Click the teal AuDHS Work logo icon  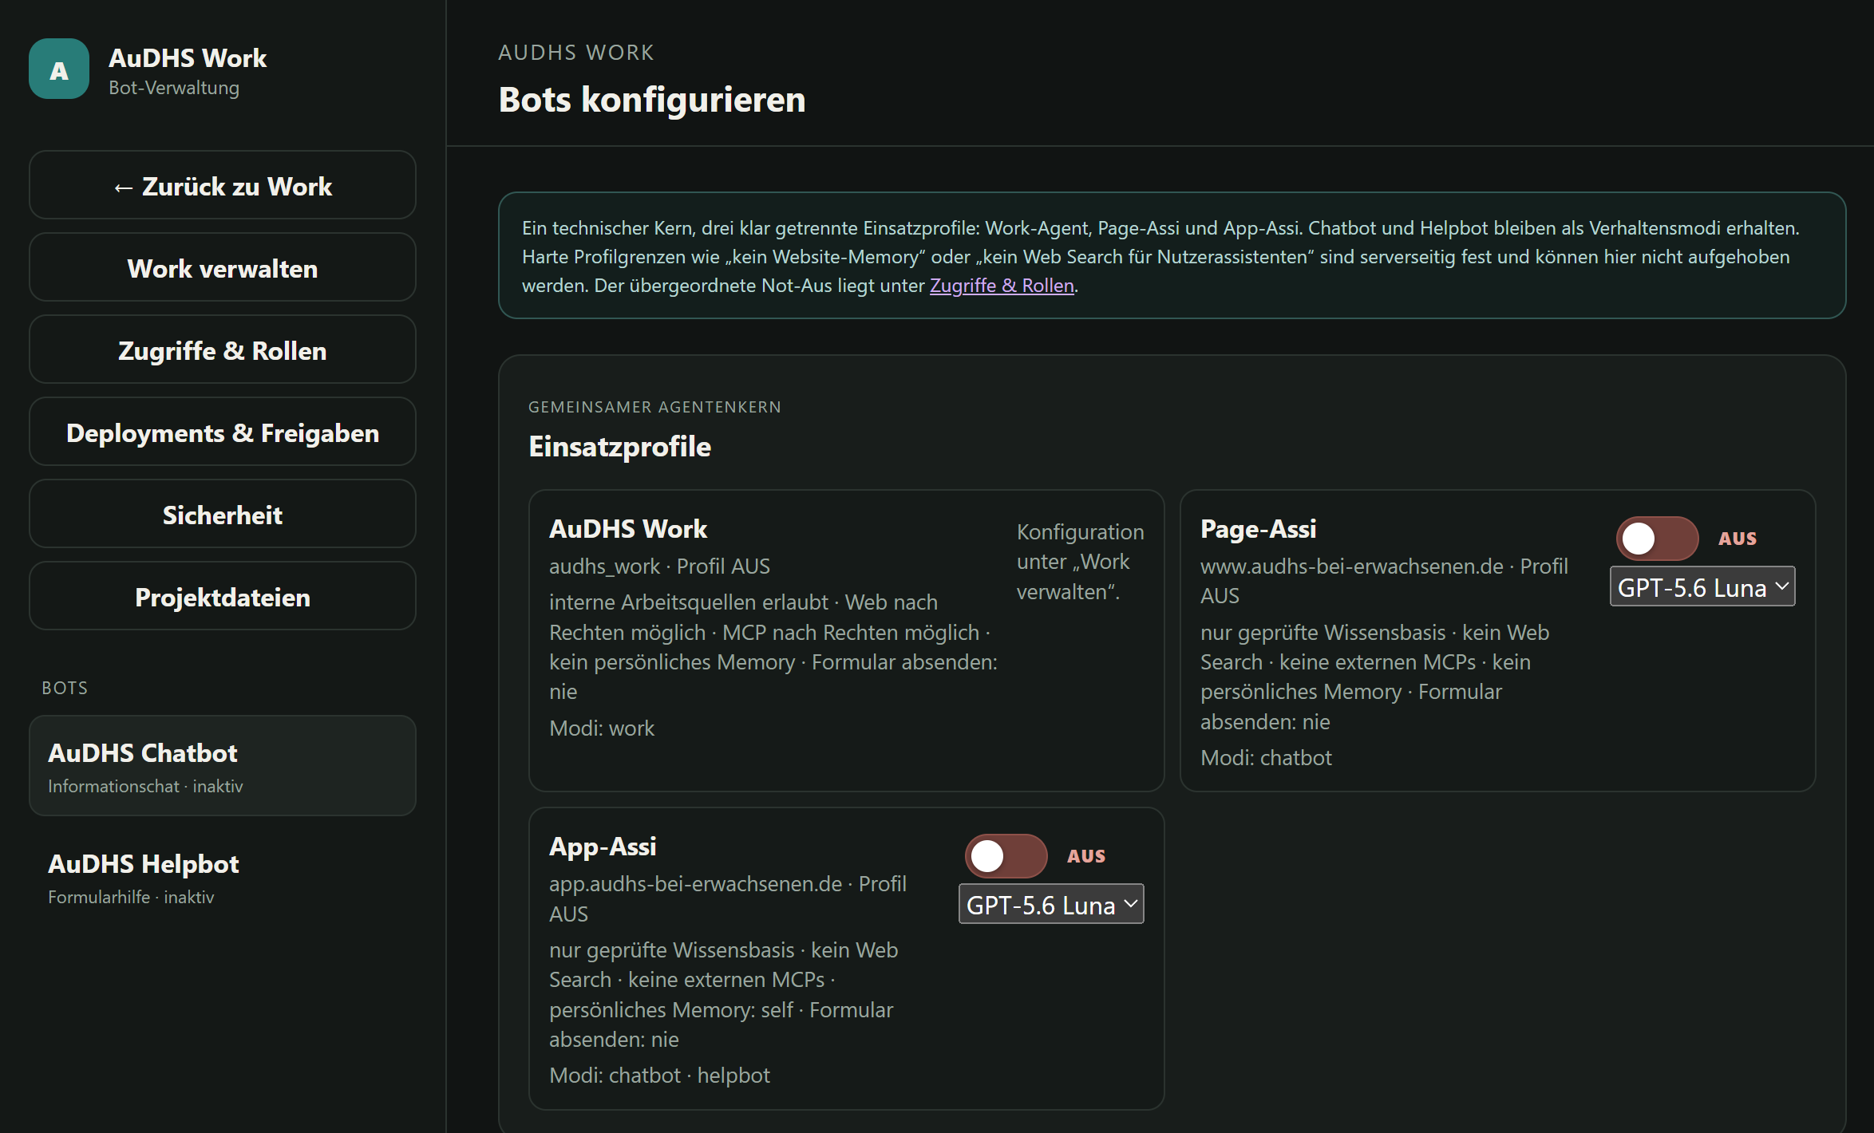tap(59, 69)
